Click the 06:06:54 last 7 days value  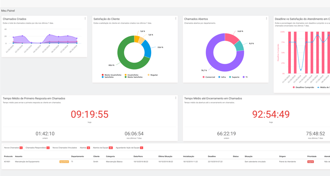click(x=134, y=134)
